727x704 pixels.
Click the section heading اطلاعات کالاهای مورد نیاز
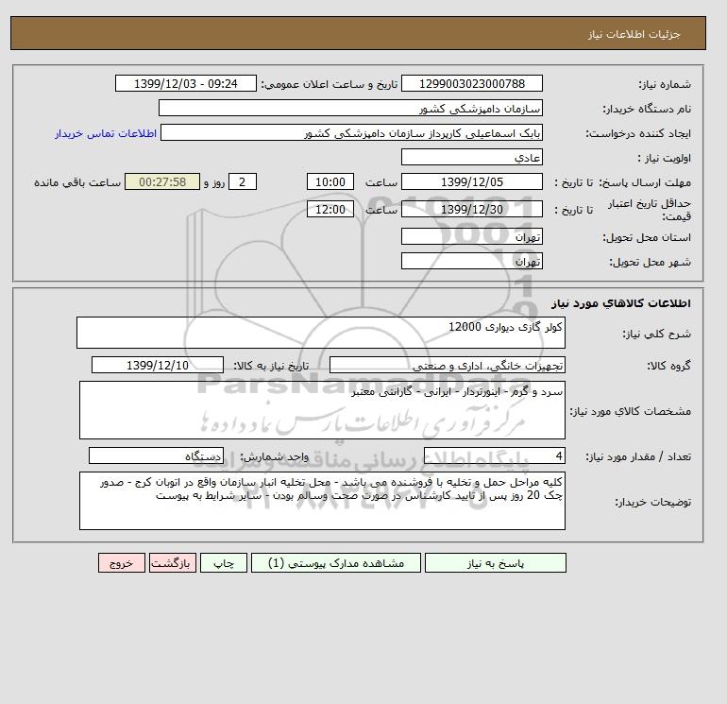click(x=621, y=303)
